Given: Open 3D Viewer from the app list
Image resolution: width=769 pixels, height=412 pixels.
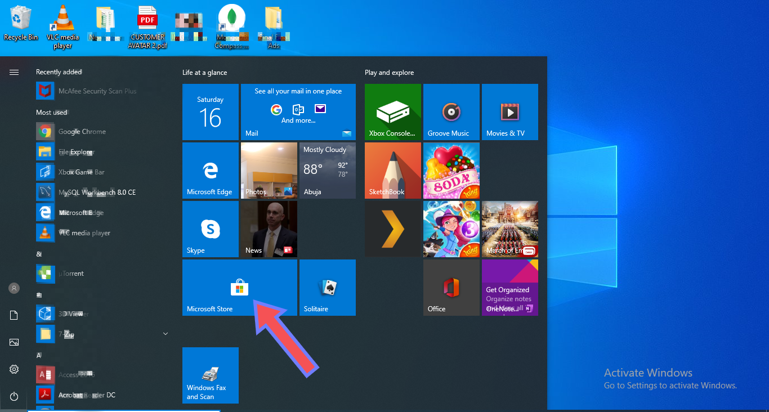Looking at the screenshot, I should pos(104,314).
